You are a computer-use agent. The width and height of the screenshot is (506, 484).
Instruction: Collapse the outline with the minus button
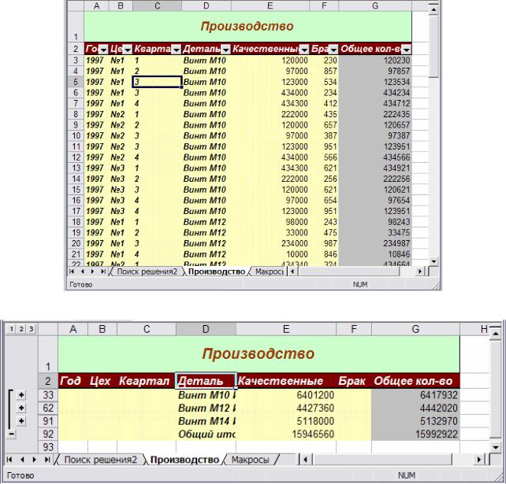(11, 434)
